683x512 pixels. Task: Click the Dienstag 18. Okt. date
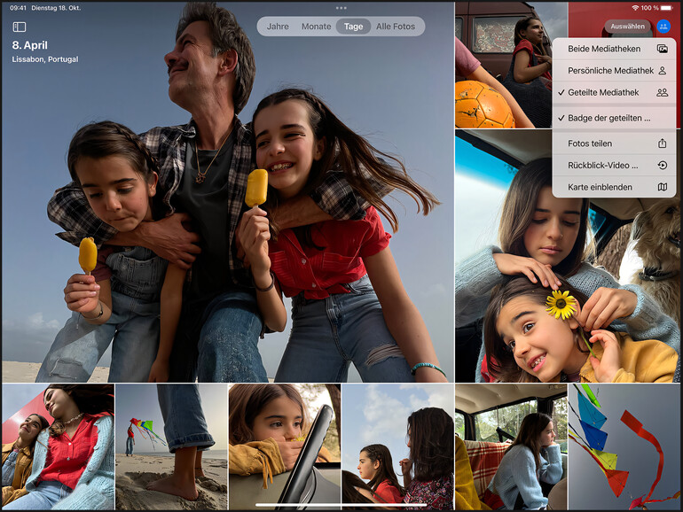tap(56, 8)
